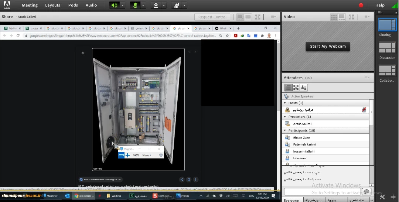Mute the speaker icon in the top bar
399x202 pixels.
point(115,5)
